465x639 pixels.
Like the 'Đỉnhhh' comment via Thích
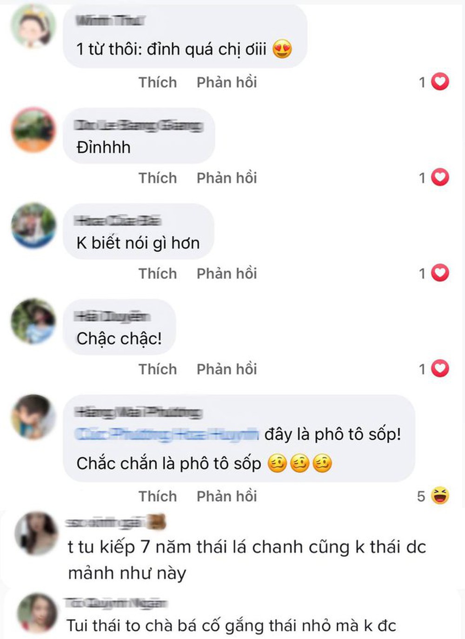click(x=158, y=178)
